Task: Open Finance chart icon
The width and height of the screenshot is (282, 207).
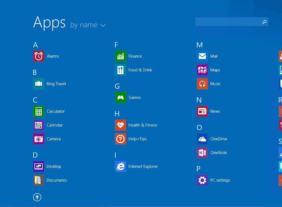Action: pyautogui.click(x=120, y=56)
